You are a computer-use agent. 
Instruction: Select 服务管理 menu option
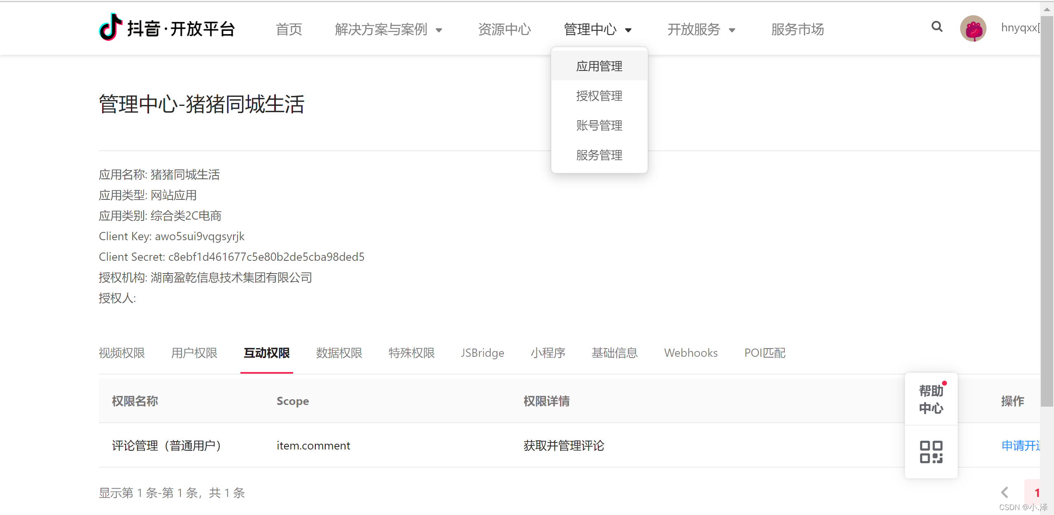tap(599, 155)
